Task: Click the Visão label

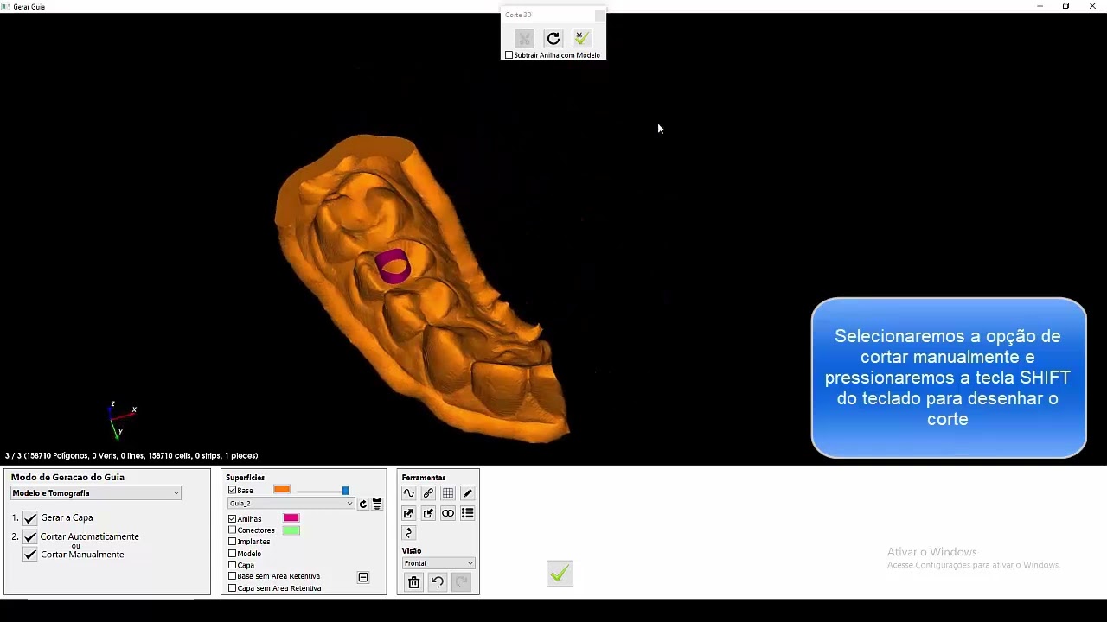Action: 412,550
